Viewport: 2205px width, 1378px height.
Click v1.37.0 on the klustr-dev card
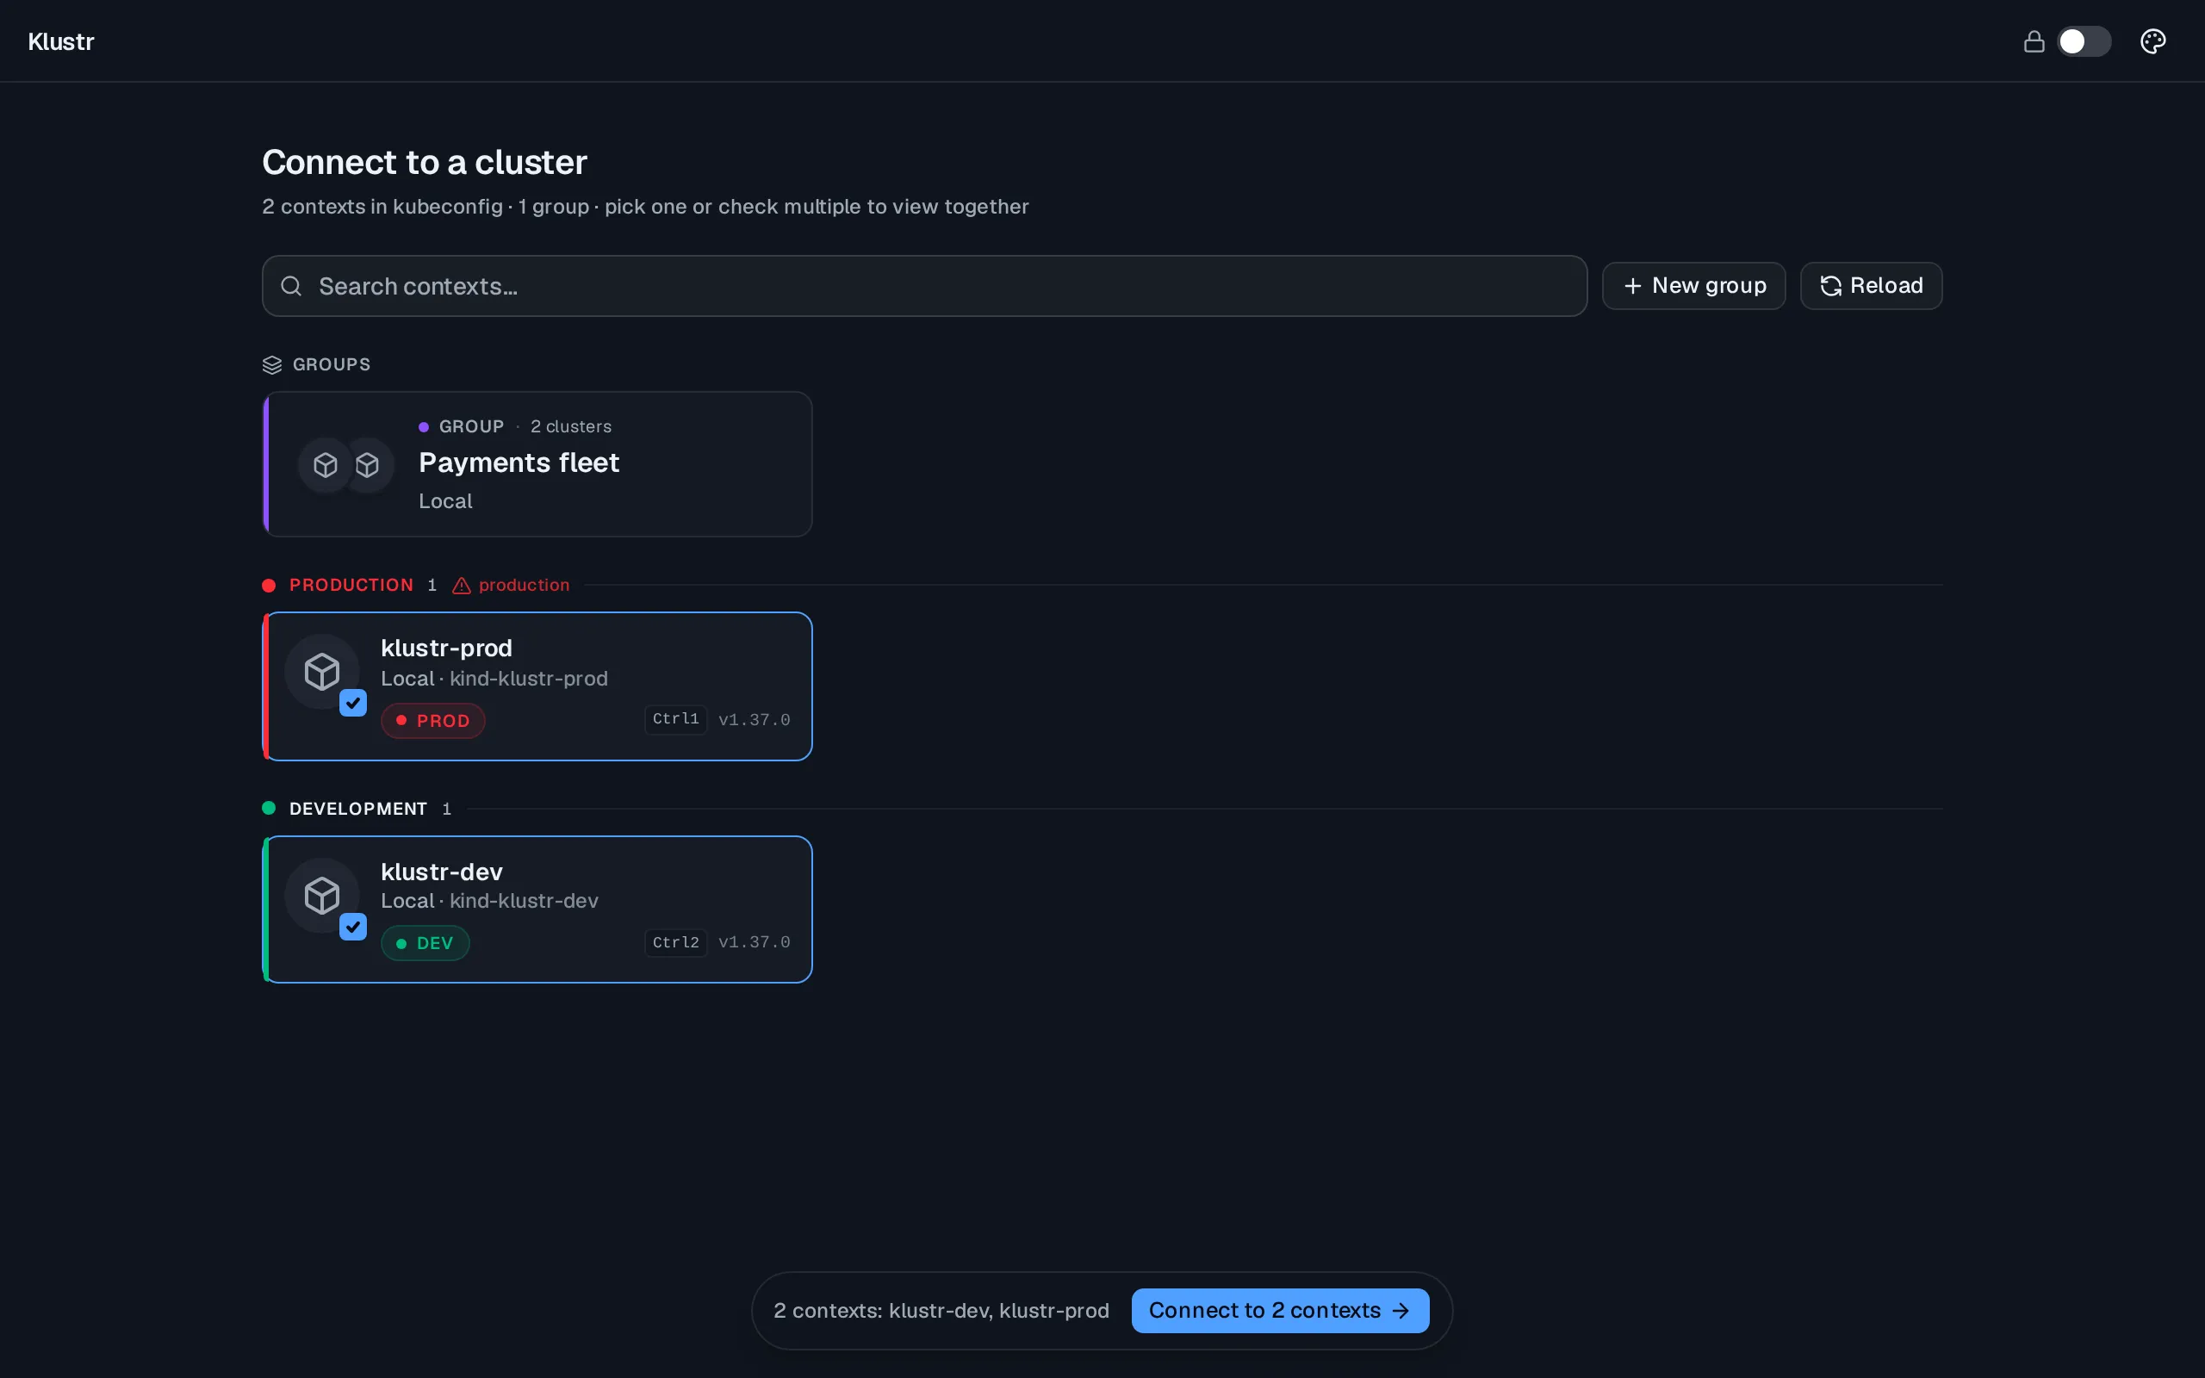[755, 942]
